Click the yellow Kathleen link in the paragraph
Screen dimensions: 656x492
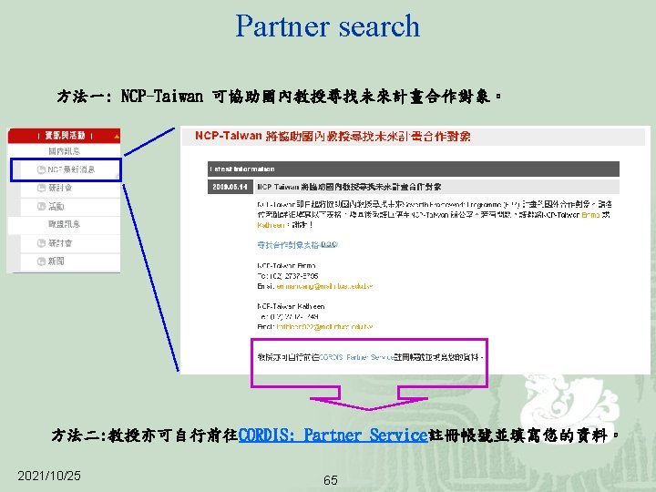click(271, 225)
